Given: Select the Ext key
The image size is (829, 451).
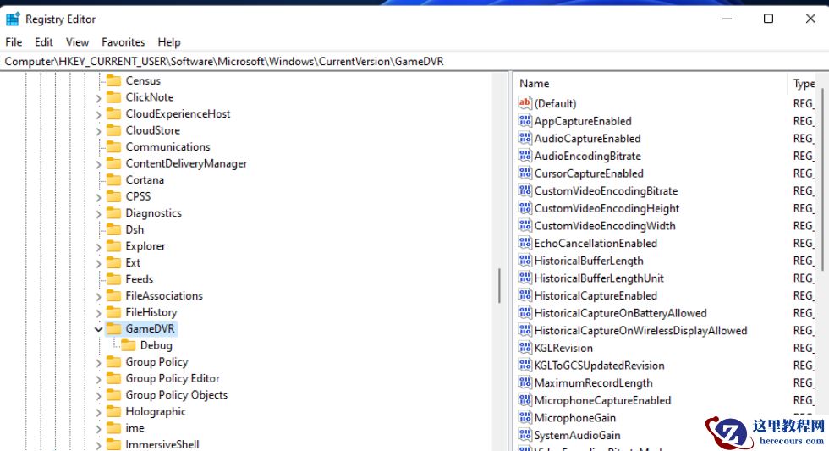Looking at the screenshot, I should [133, 262].
